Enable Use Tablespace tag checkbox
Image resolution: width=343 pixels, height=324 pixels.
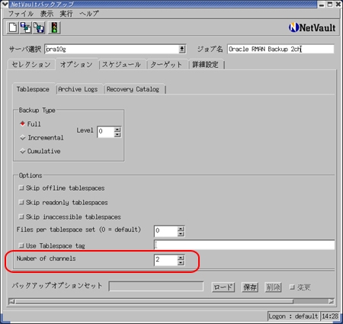21,245
